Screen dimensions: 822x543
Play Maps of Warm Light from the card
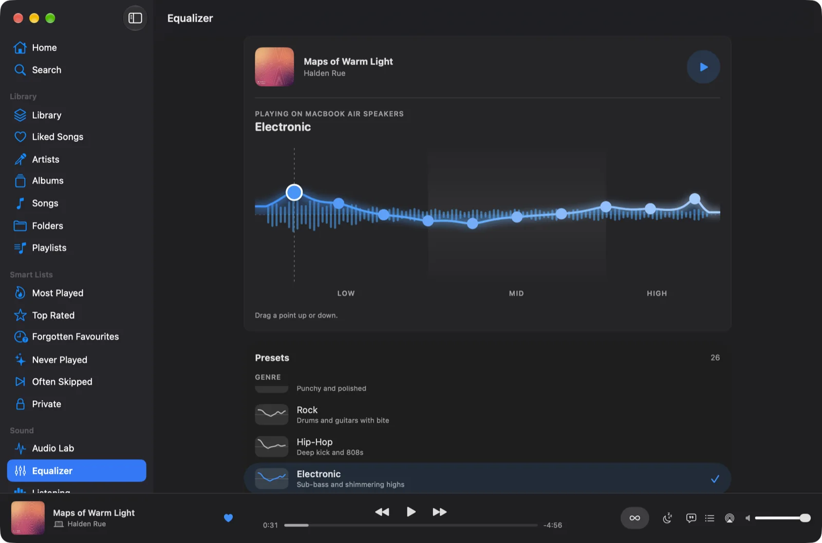[x=703, y=67]
